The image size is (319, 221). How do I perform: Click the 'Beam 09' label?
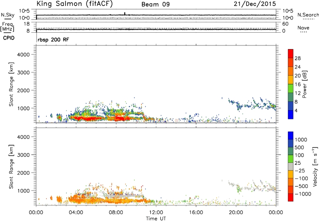tap(156, 4)
